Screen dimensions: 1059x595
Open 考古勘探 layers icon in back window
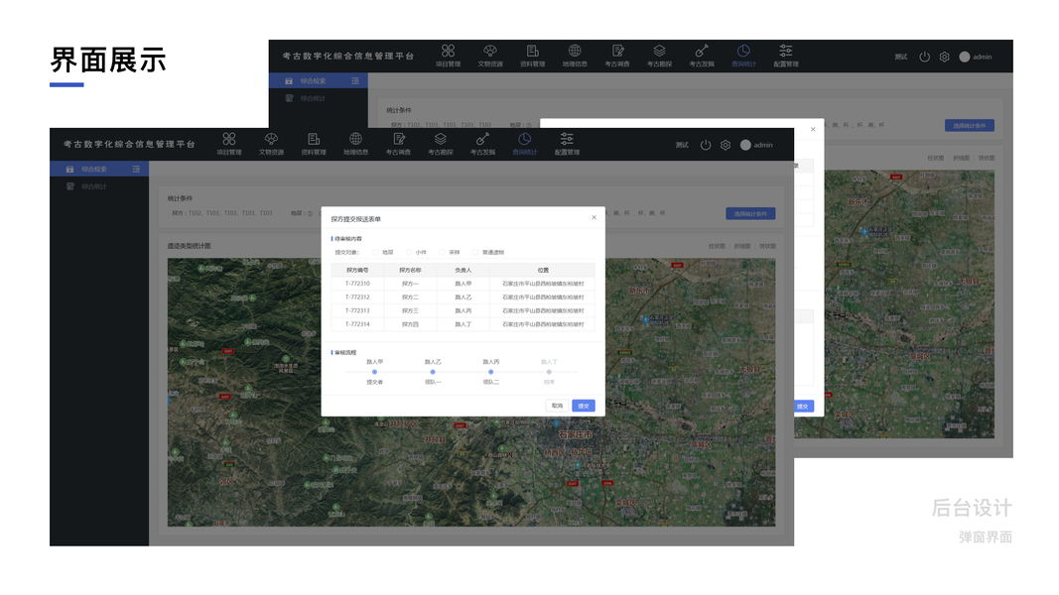click(x=659, y=51)
